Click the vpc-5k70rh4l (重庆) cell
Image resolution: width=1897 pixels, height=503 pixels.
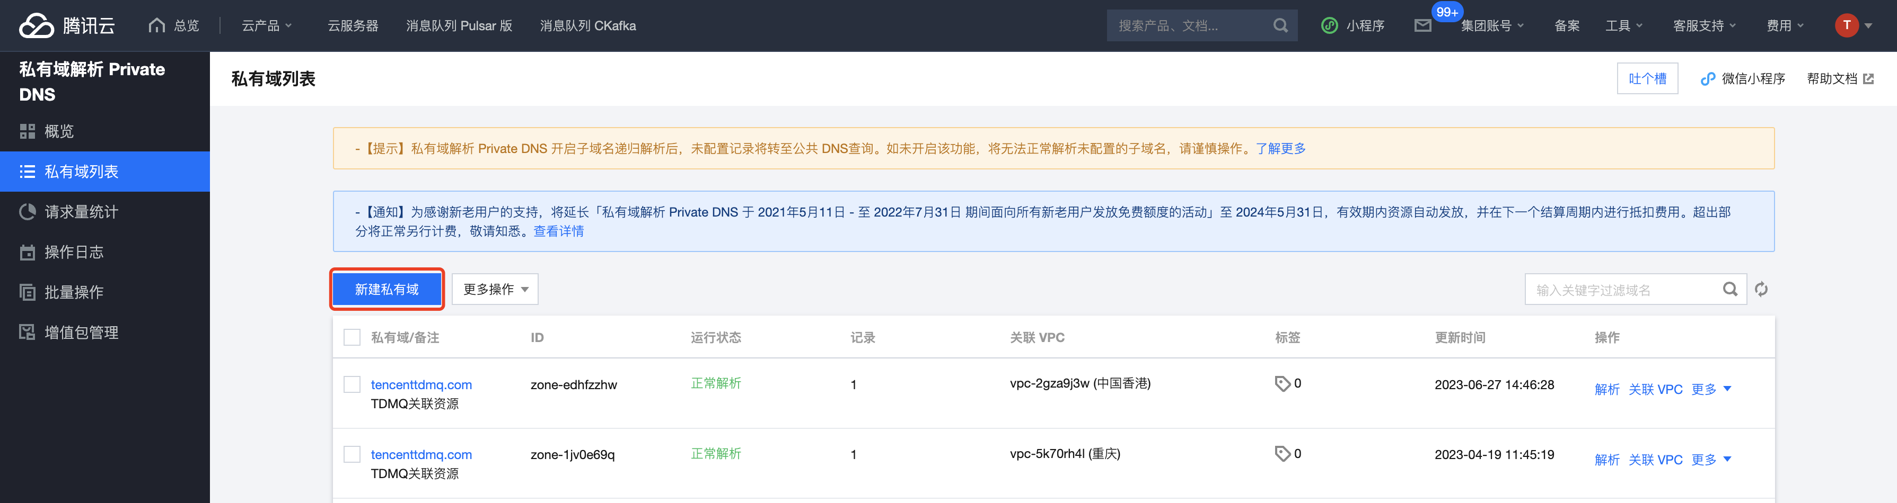click(x=1065, y=454)
